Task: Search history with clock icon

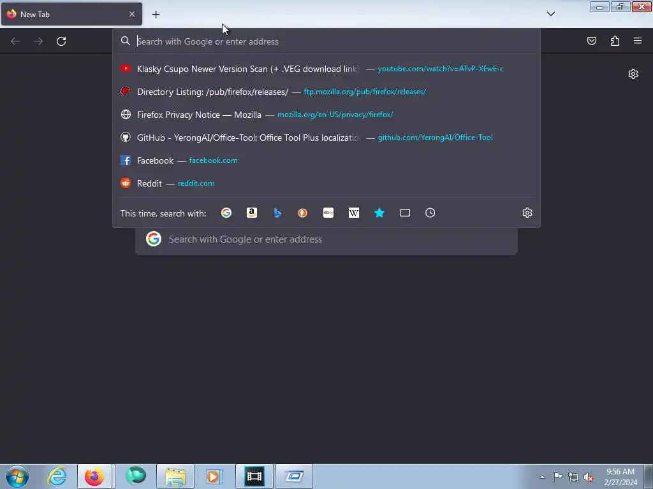Action: 430,213
